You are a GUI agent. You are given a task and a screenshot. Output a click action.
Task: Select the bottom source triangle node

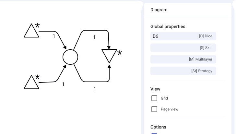coord(31,83)
